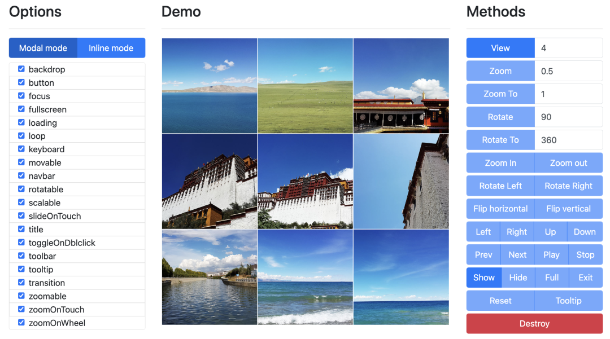Uncheck the title option
610x339 pixels.
[21, 229]
